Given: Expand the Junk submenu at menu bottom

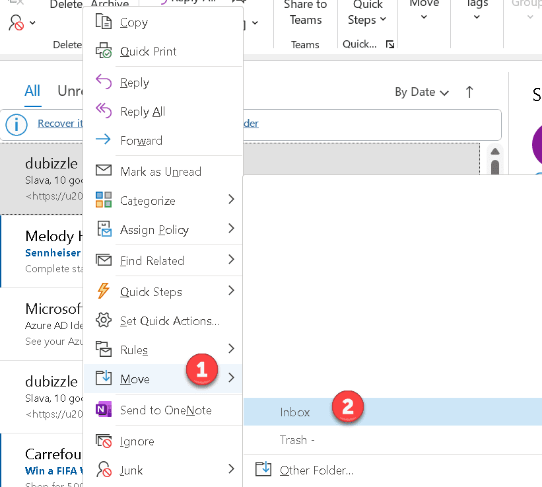Looking at the screenshot, I should (x=231, y=469).
